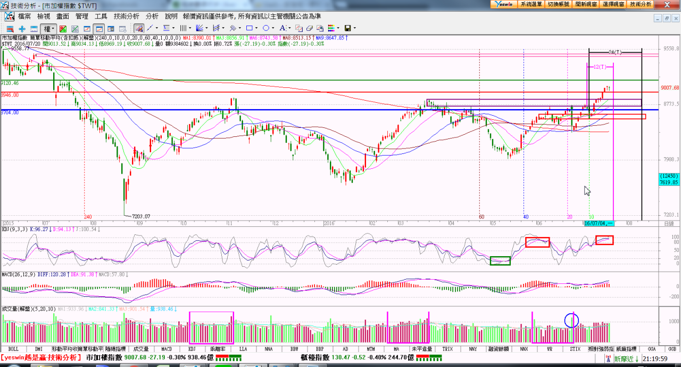Select the KDJ indicator tab at bottom
This screenshot has height=367, width=681.
(192, 349)
